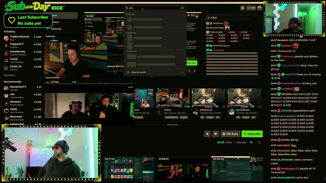Click username GrantedMindYou in overlay chat
The height and width of the screenshot is (183, 326).
click(x=291, y=83)
